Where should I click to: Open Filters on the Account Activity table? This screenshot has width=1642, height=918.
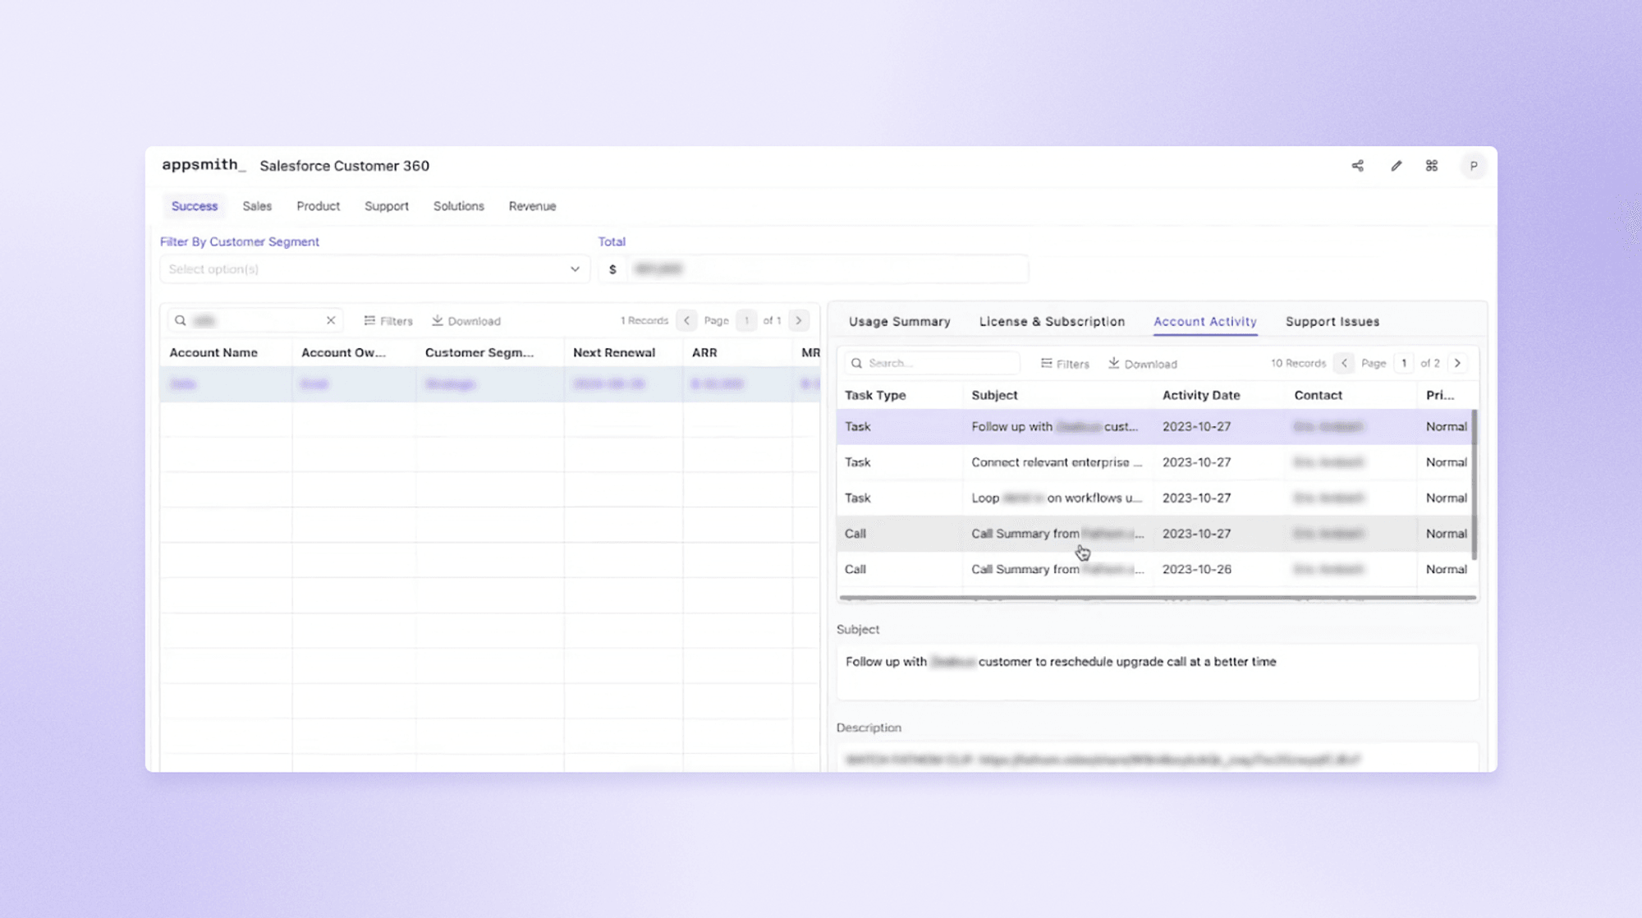[1065, 363]
